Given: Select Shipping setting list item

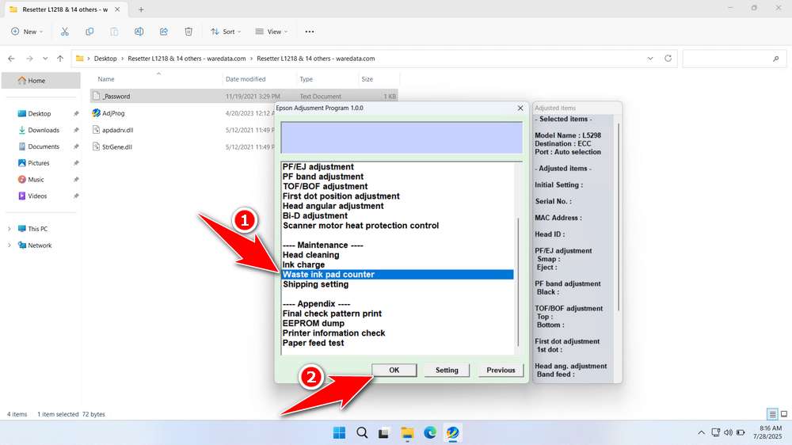Looking at the screenshot, I should pyautogui.click(x=316, y=284).
